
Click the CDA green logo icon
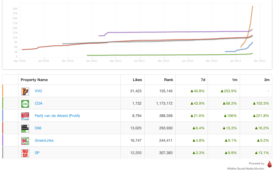(x=25, y=104)
